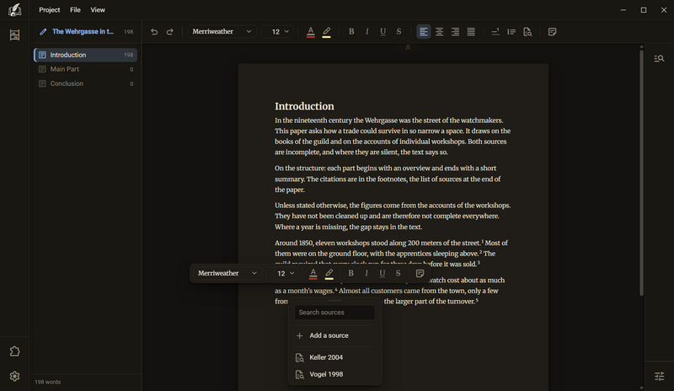This screenshot has height=391, width=674.
Task: Toggle underline in the top toolbar
Action: [x=382, y=32]
